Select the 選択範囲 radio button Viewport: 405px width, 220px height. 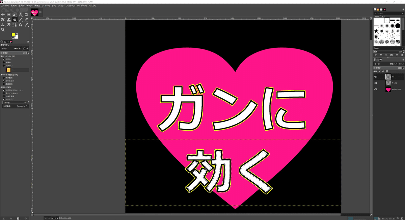click(x=4, y=78)
